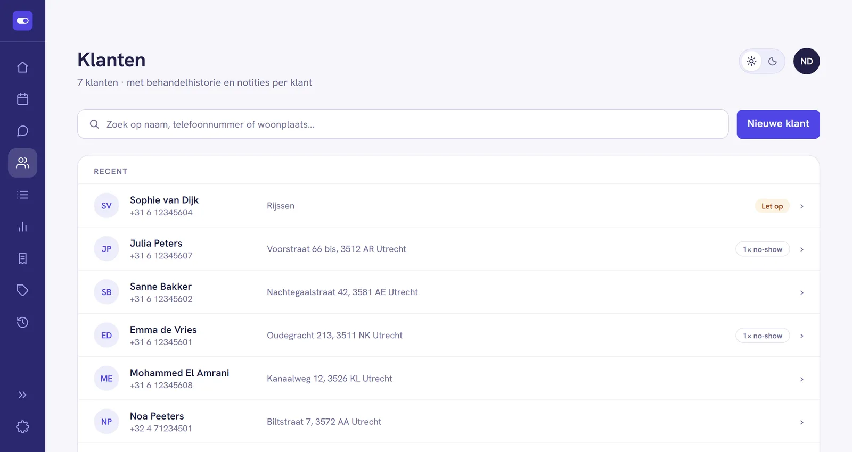
Task: Open Mohammed El Amrani row chevron
Action: (801, 379)
